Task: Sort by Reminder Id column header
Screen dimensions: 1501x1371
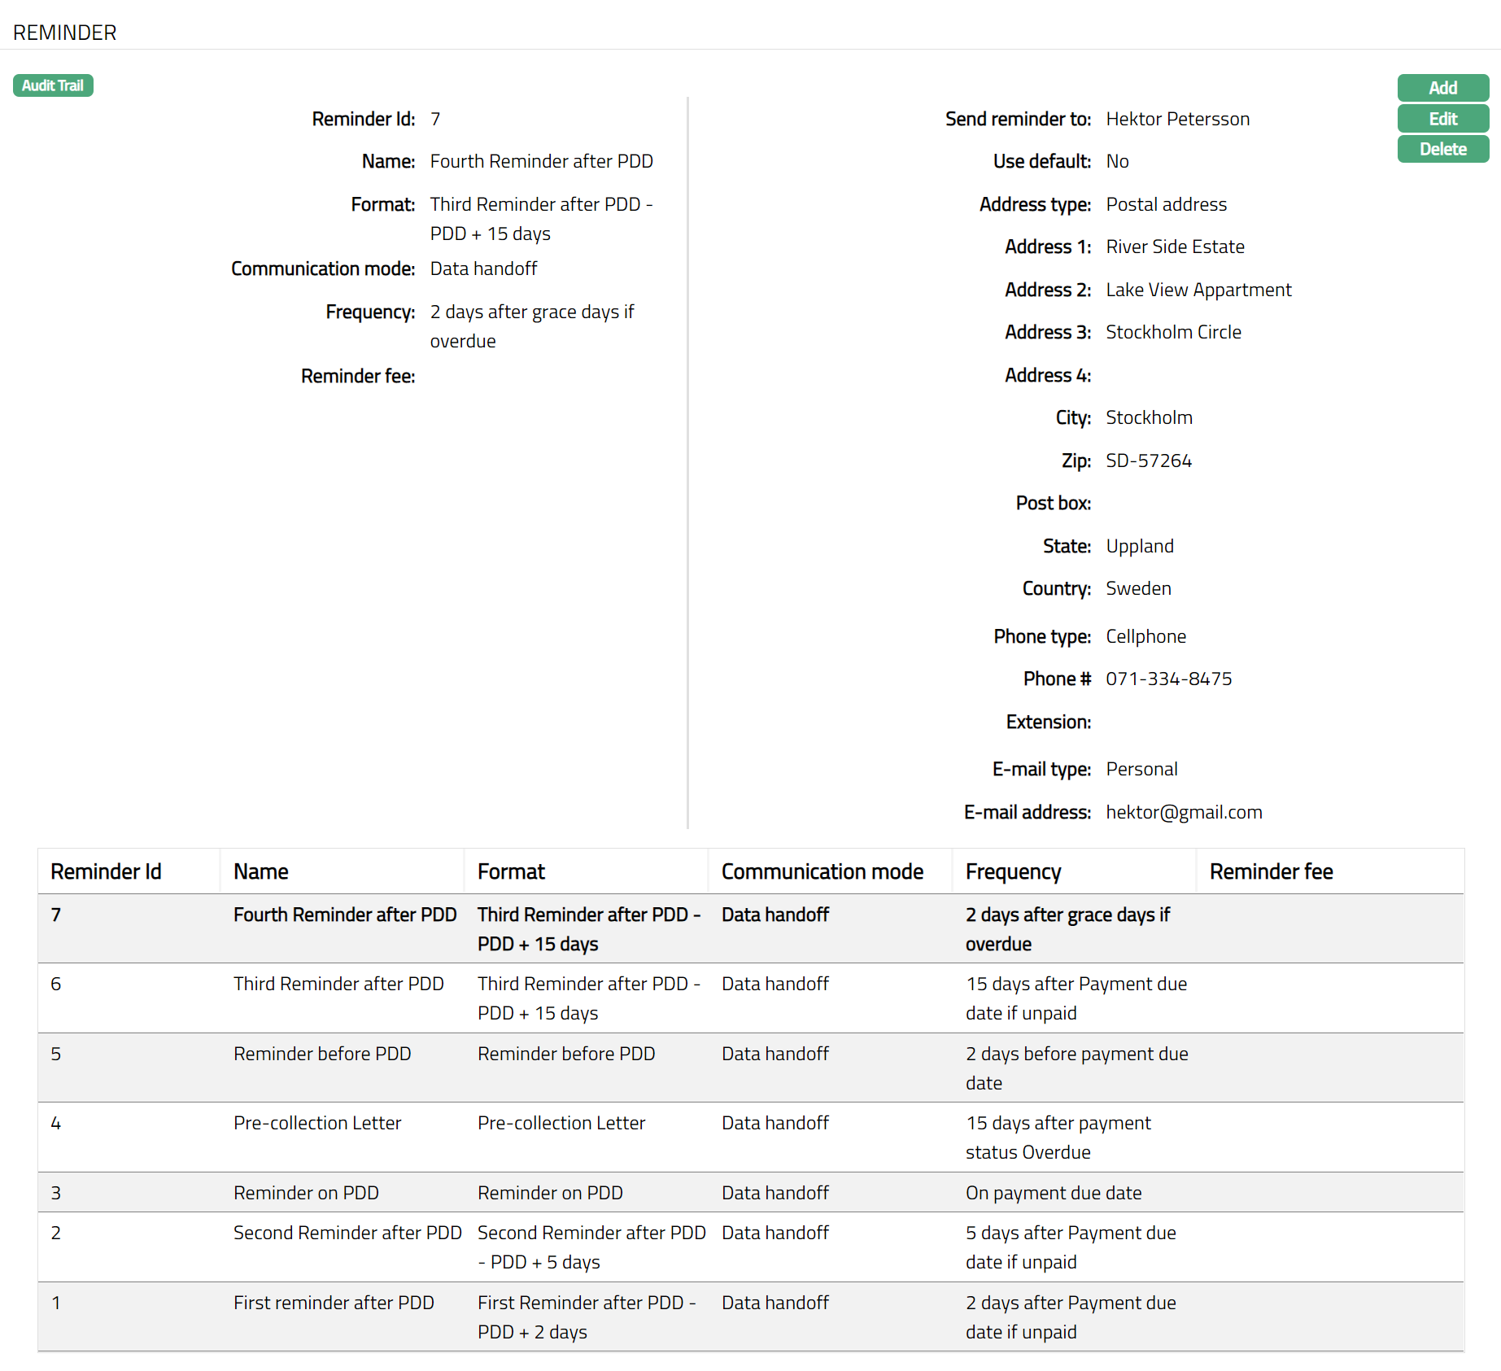Action: coord(106,871)
